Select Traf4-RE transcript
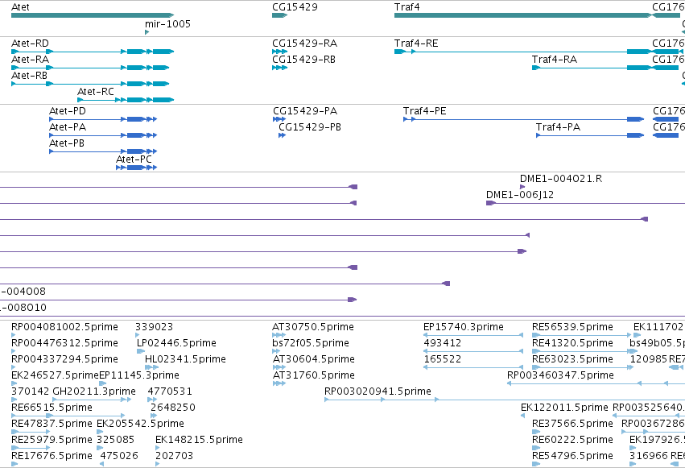This screenshot has height=468, width=685. [x=523, y=52]
